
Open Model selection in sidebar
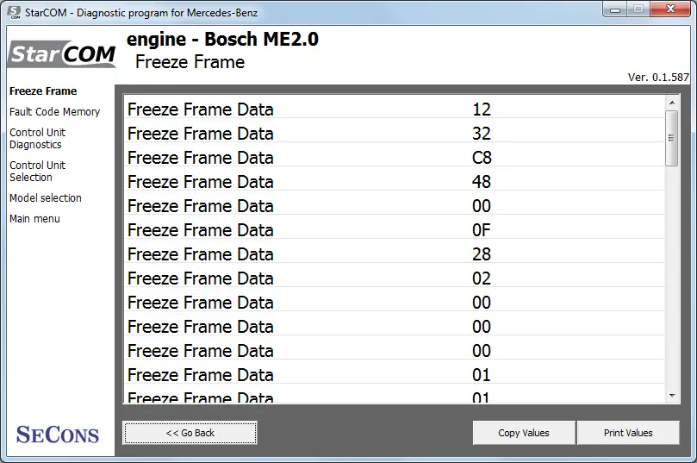pos(46,198)
